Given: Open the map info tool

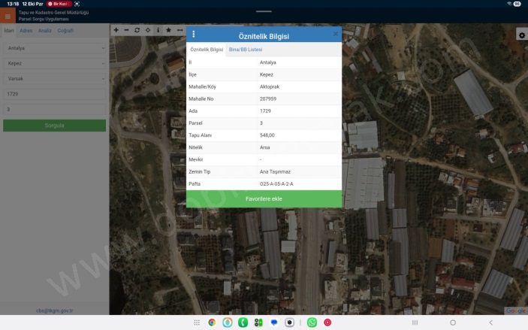Looking at the screenshot, I should coord(158,30).
